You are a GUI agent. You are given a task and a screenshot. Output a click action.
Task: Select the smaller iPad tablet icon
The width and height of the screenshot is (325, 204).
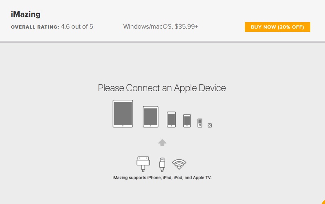pyautogui.click(x=150, y=117)
